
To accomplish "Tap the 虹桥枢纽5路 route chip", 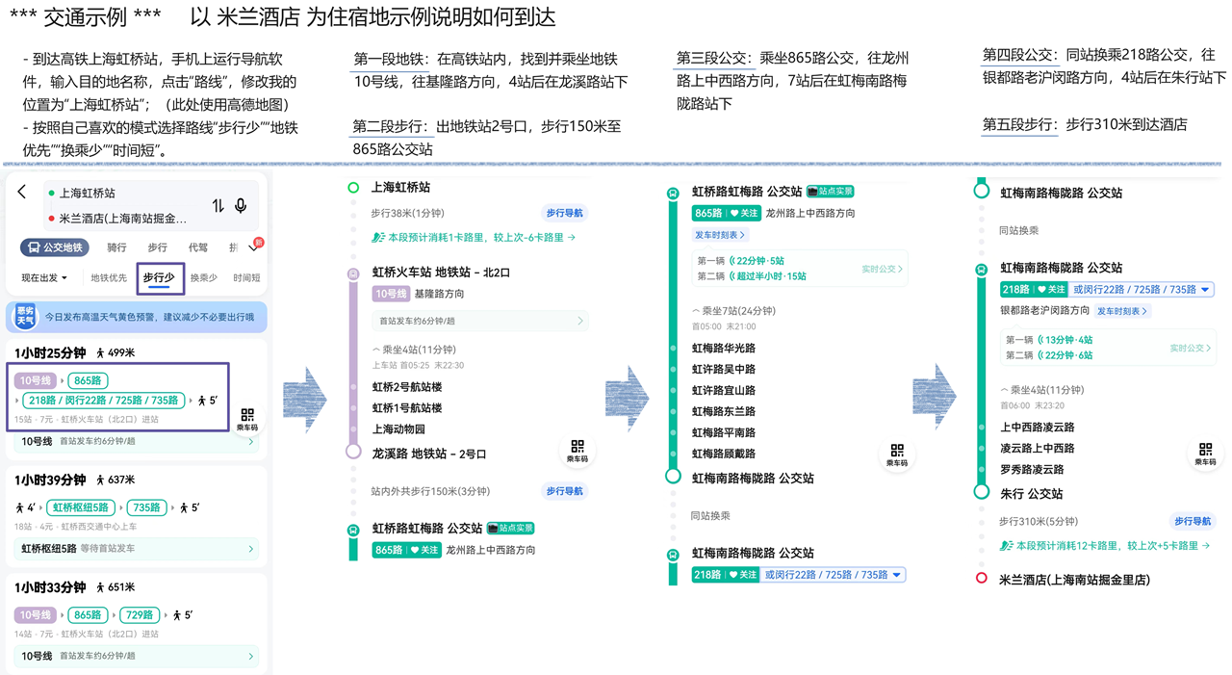I will [x=79, y=507].
